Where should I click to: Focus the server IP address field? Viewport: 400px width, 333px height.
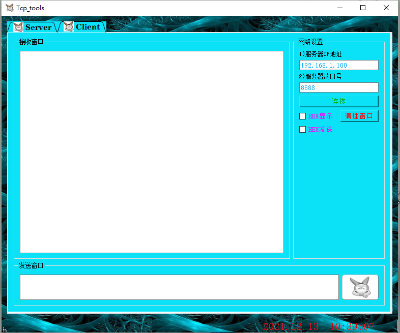click(339, 65)
